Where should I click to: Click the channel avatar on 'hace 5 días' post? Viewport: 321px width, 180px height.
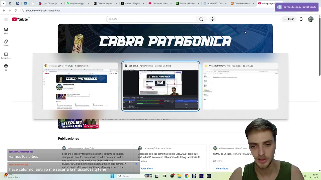tap(64, 148)
